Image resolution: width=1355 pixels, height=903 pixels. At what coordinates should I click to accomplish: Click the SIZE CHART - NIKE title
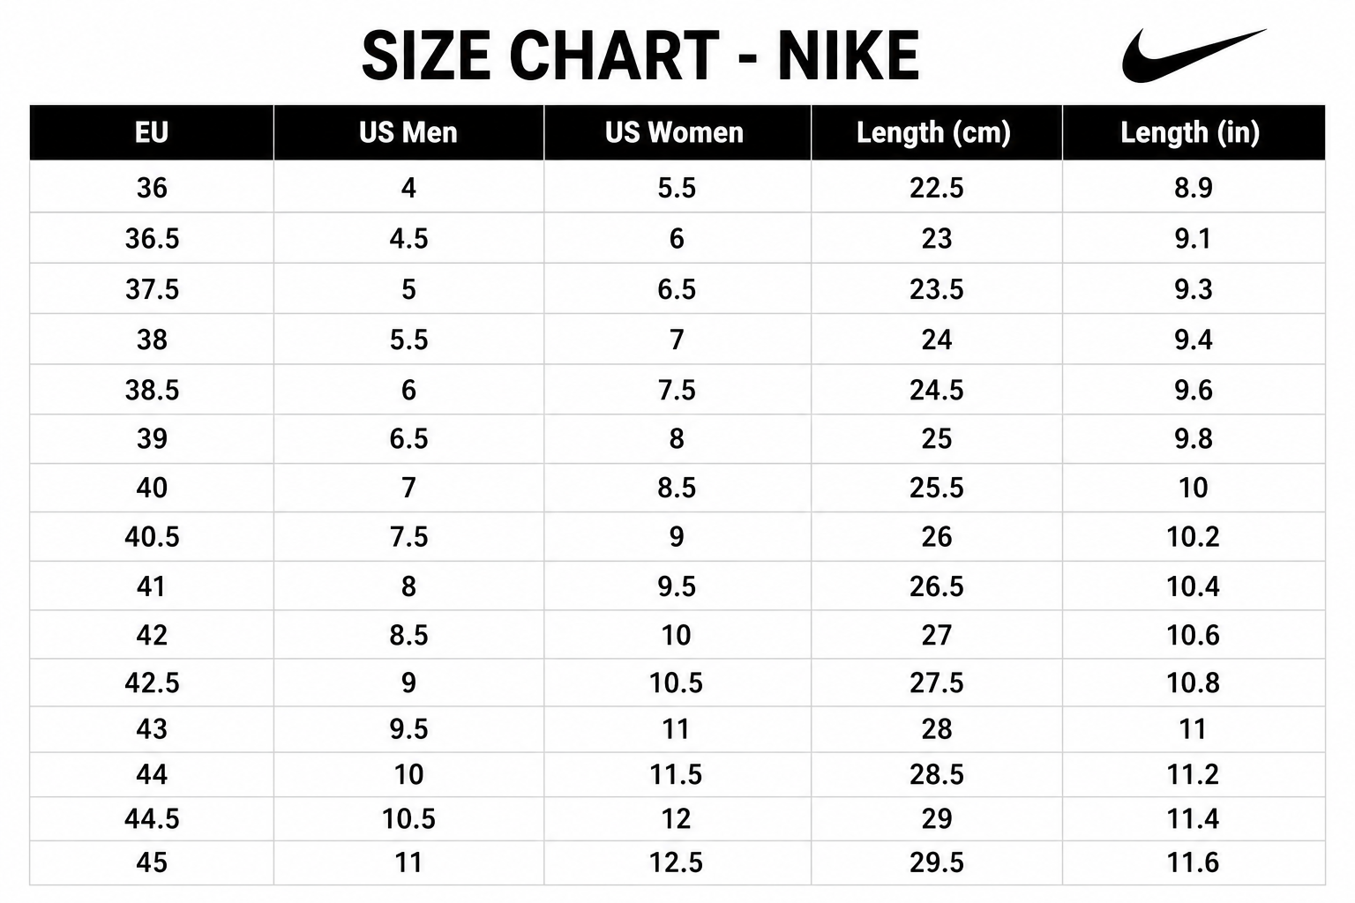(x=640, y=56)
